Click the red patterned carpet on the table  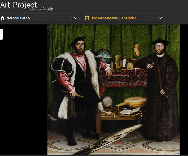tap(125, 77)
